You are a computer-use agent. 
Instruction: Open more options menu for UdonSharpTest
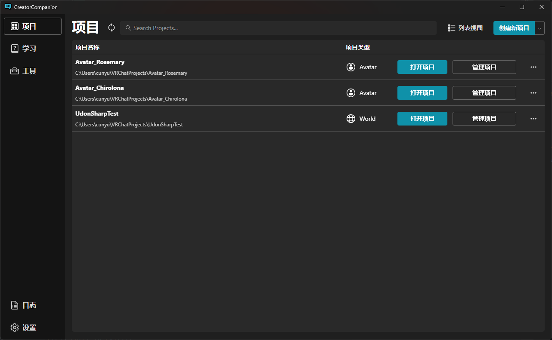point(533,119)
